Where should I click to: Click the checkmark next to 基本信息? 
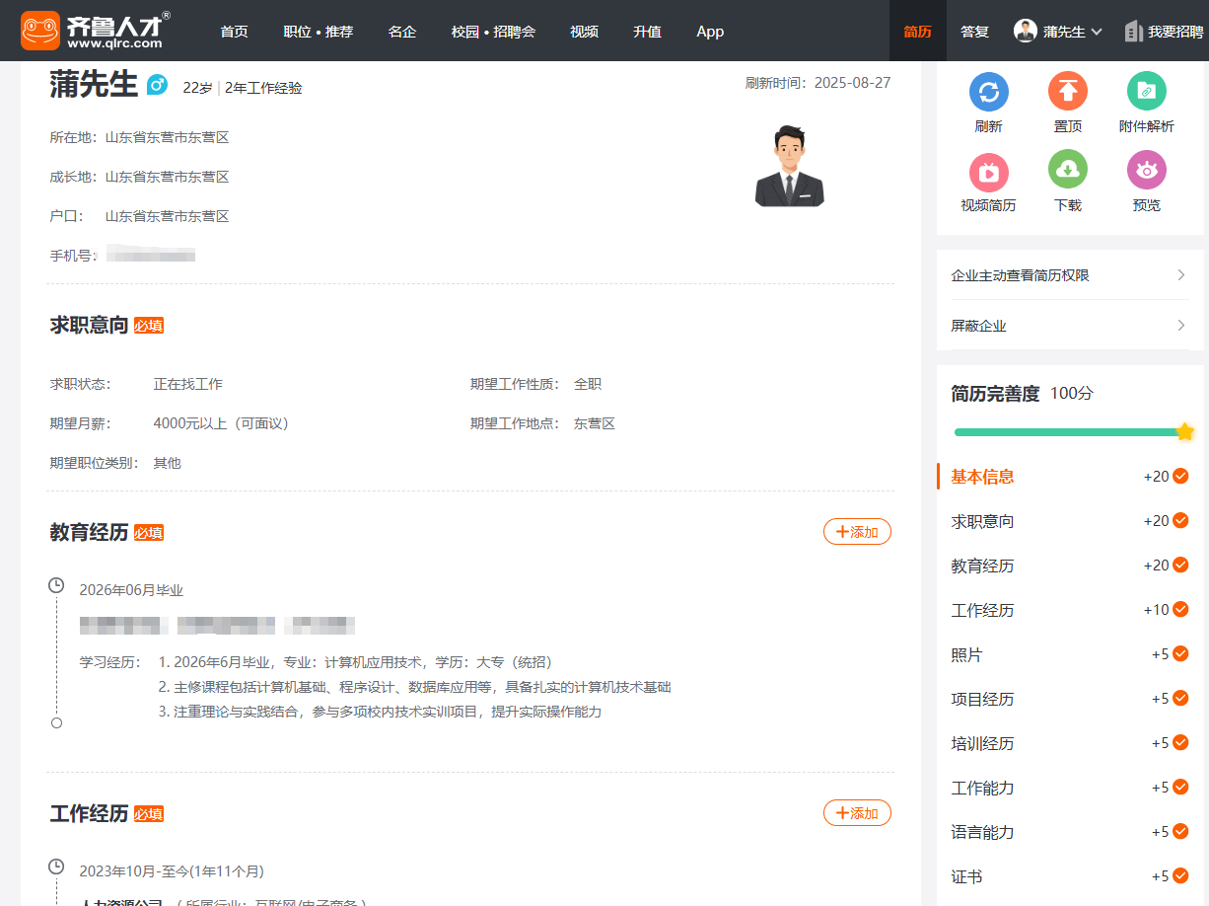[1180, 477]
